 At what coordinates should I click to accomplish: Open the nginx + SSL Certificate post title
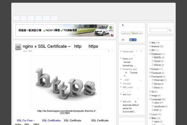tap(60, 46)
